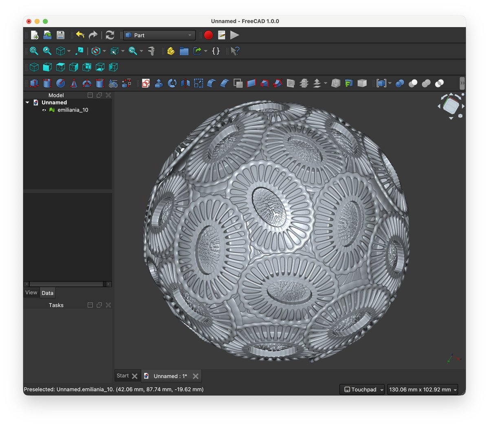
Task: Switch to the Bottom view
Action: coord(100,67)
